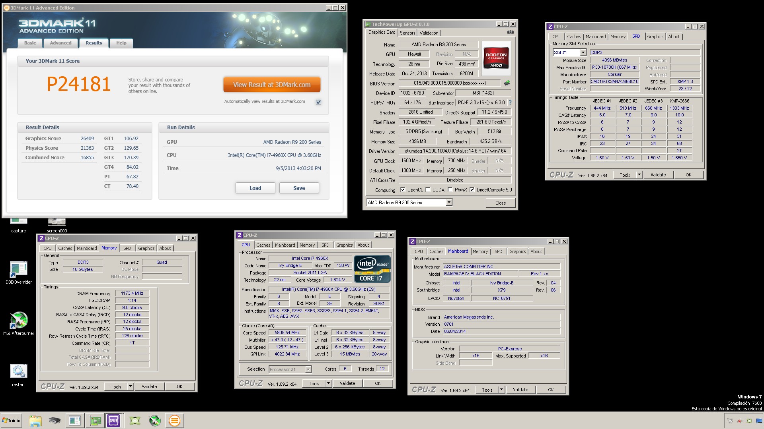
Task: Open the restart desktop icon
Action: click(x=18, y=375)
